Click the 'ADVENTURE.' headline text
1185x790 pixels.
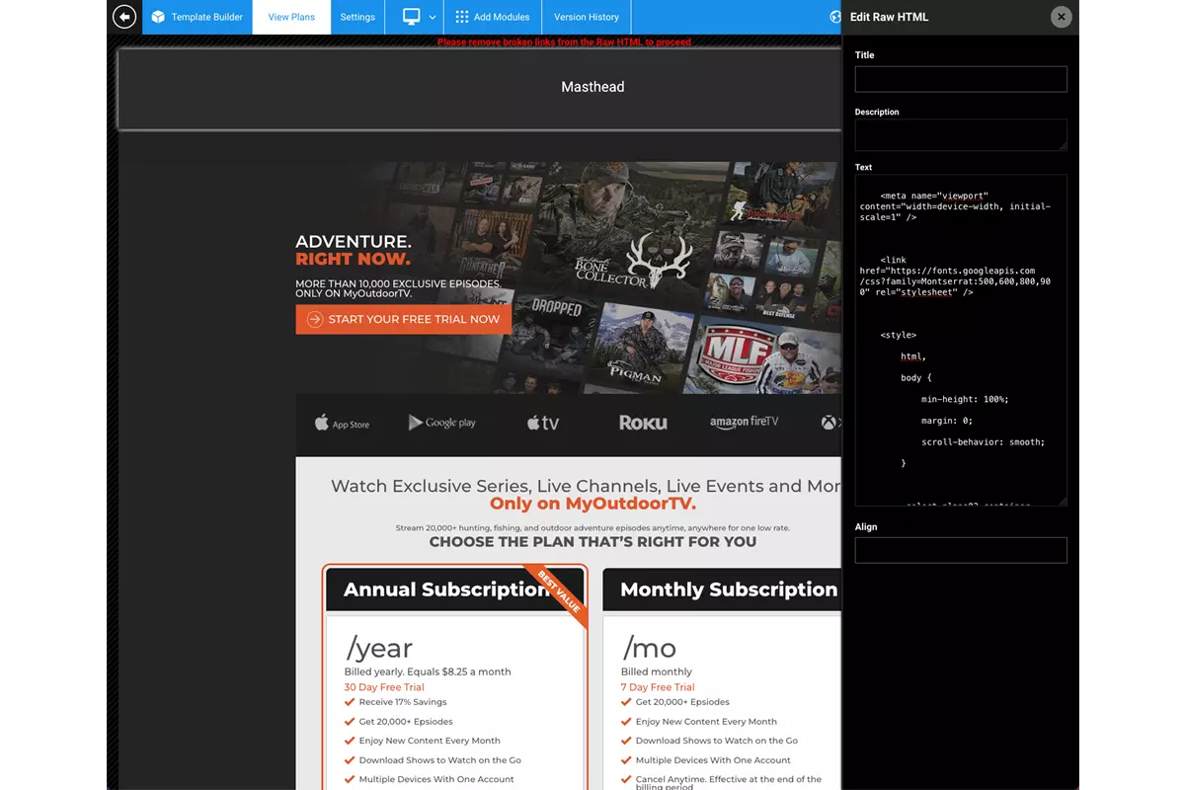(x=354, y=242)
